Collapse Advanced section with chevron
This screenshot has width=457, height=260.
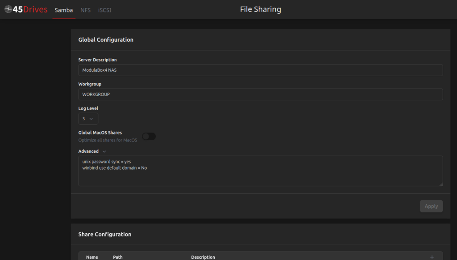pos(104,151)
